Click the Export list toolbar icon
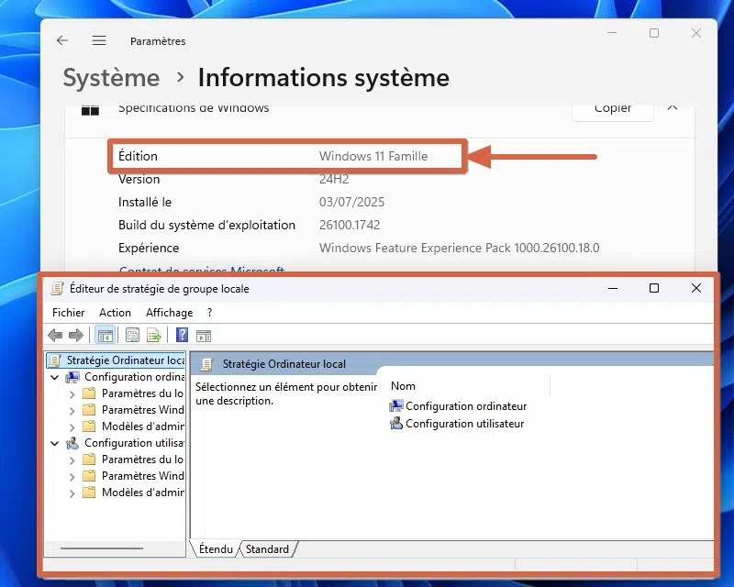Image resolution: width=734 pixels, height=587 pixels. pos(153,336)
